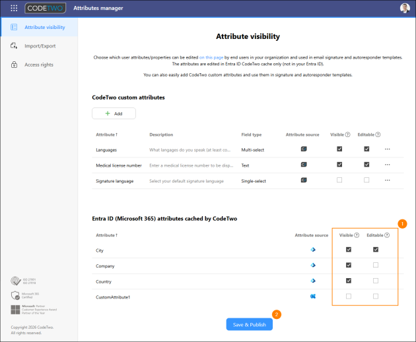Select the Medical license number attribute name

tap(119, 165)
